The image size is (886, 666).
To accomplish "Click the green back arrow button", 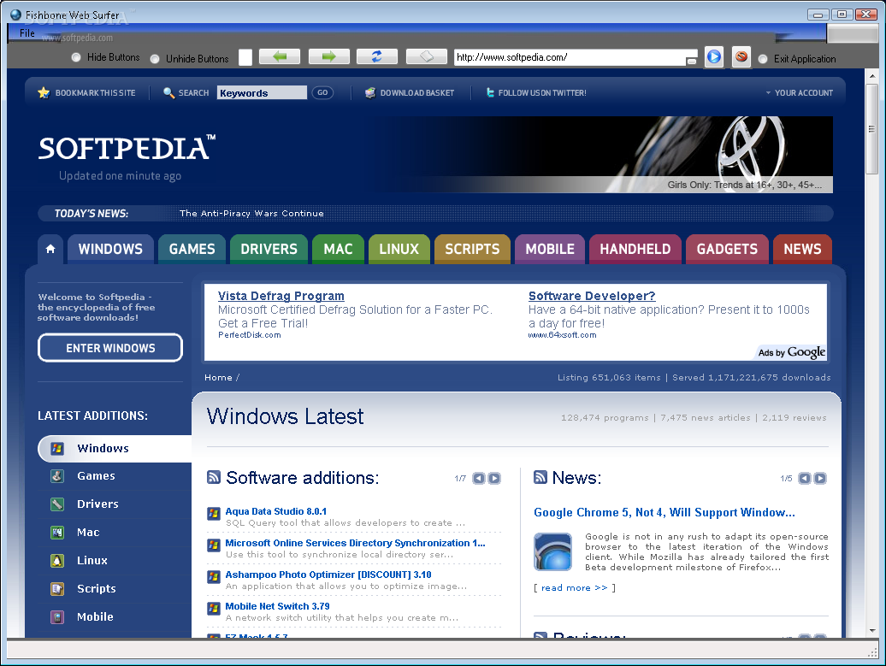I will (x=279, y=56).
